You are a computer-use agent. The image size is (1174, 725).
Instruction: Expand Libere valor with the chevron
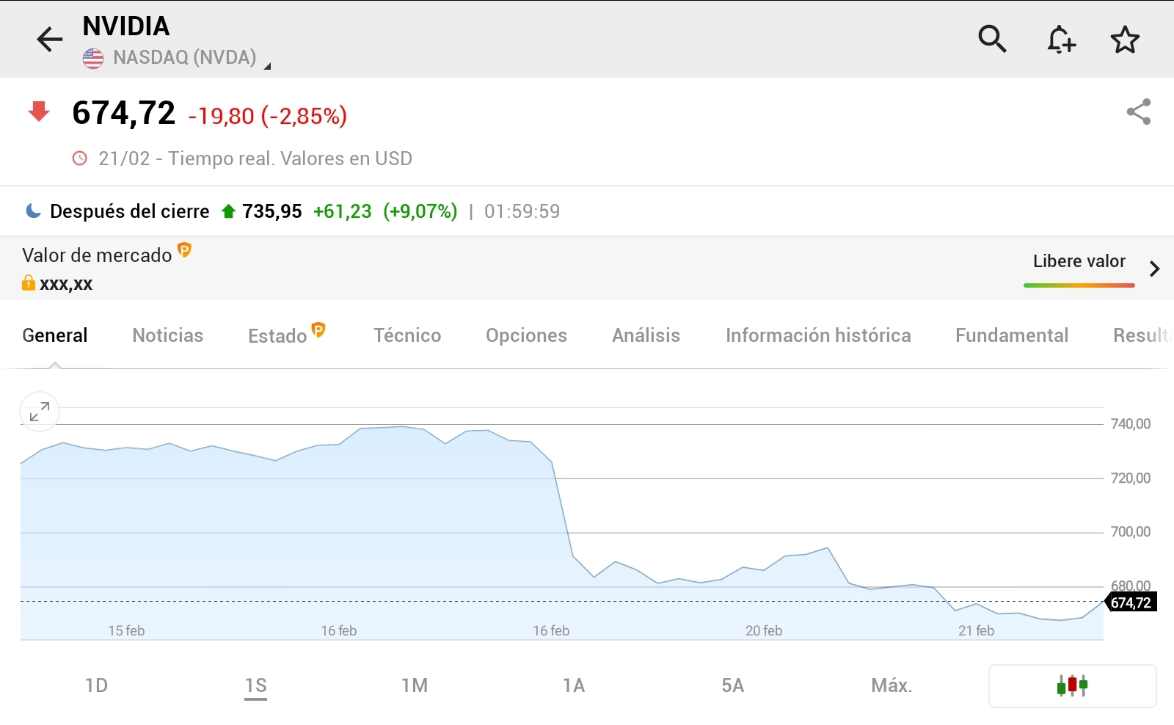click(1154, 269)
